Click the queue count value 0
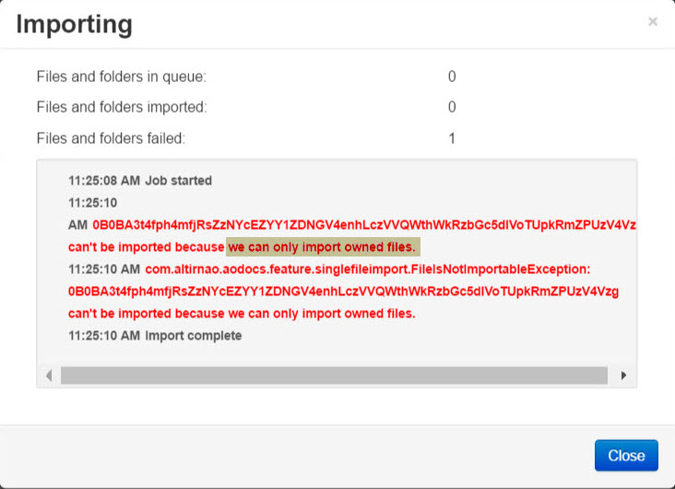Viewport: 675px width, 489px height. click(x=452, y=77)
